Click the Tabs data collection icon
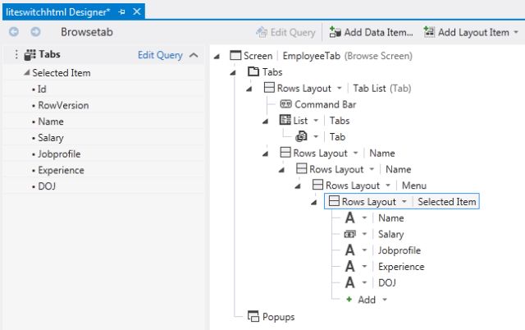The height and width of the screenshot is (330, 525). (30, 55)
